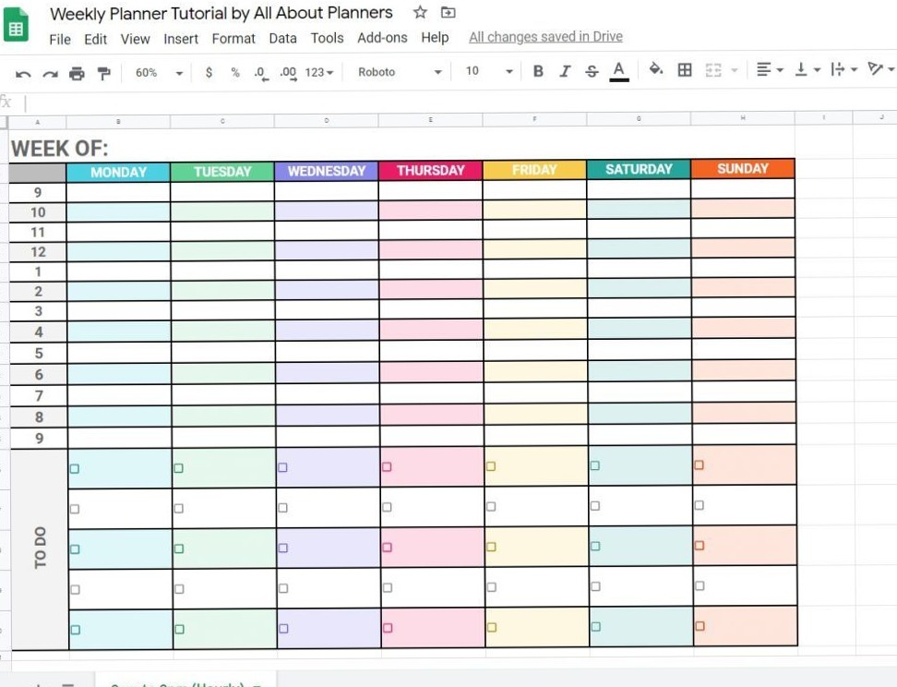Tick a to-do checkbox in the Friday column

coord(489,468)
